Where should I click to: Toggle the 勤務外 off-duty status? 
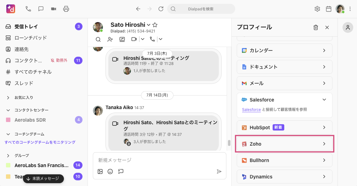coord(59,61)
